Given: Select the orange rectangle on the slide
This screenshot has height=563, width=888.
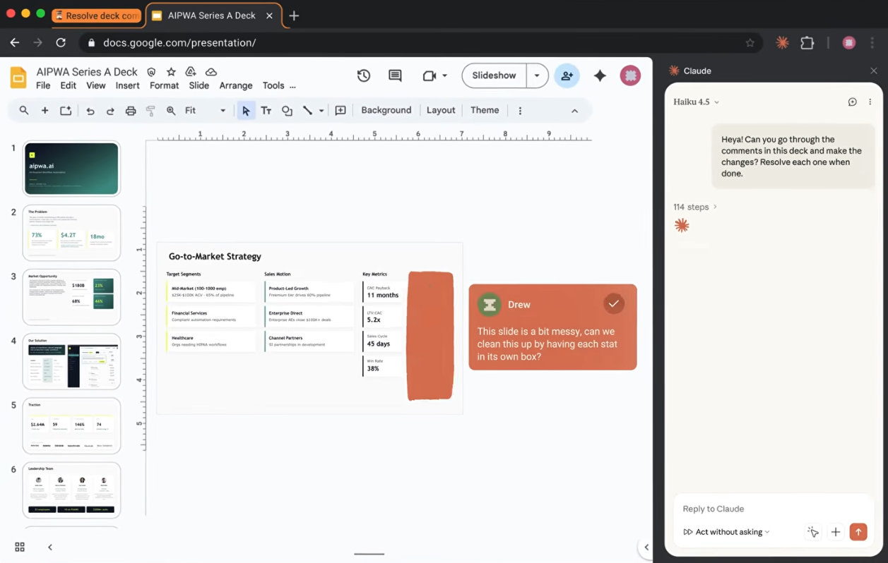Looking at the screenshot, I should 430,336.
